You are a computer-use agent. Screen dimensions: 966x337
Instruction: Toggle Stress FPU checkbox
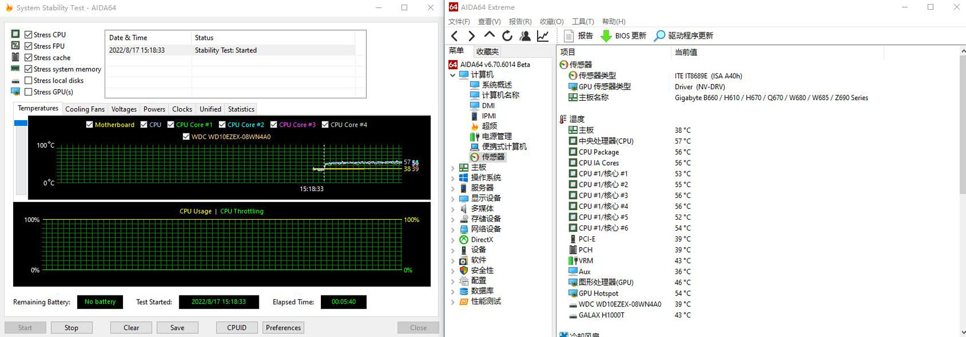[x=28, y=46]
